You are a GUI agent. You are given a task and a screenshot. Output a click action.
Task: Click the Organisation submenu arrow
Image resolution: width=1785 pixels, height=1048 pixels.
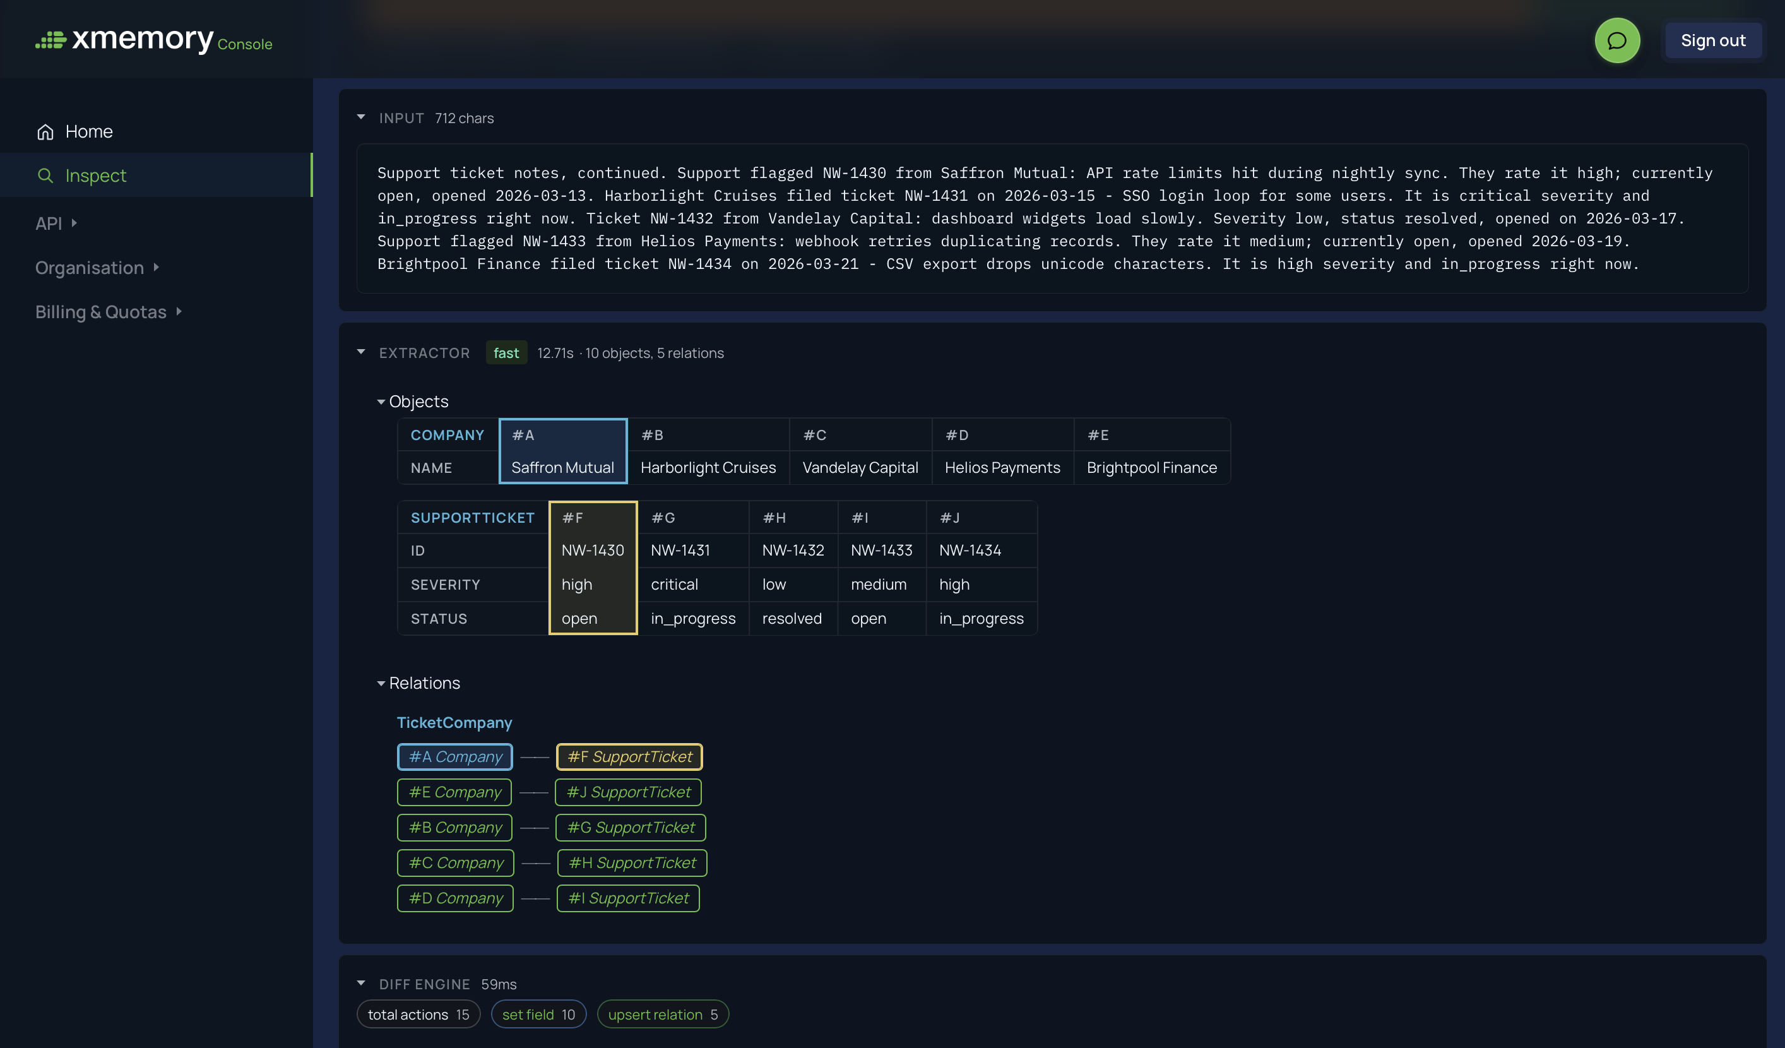click(x=156, y=267)
